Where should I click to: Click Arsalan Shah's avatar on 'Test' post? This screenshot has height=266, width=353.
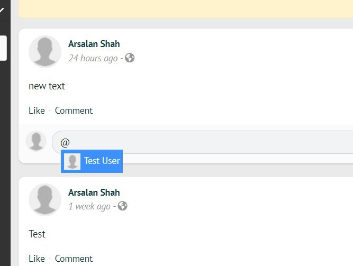pyautogui.click(x=45, y=200)
